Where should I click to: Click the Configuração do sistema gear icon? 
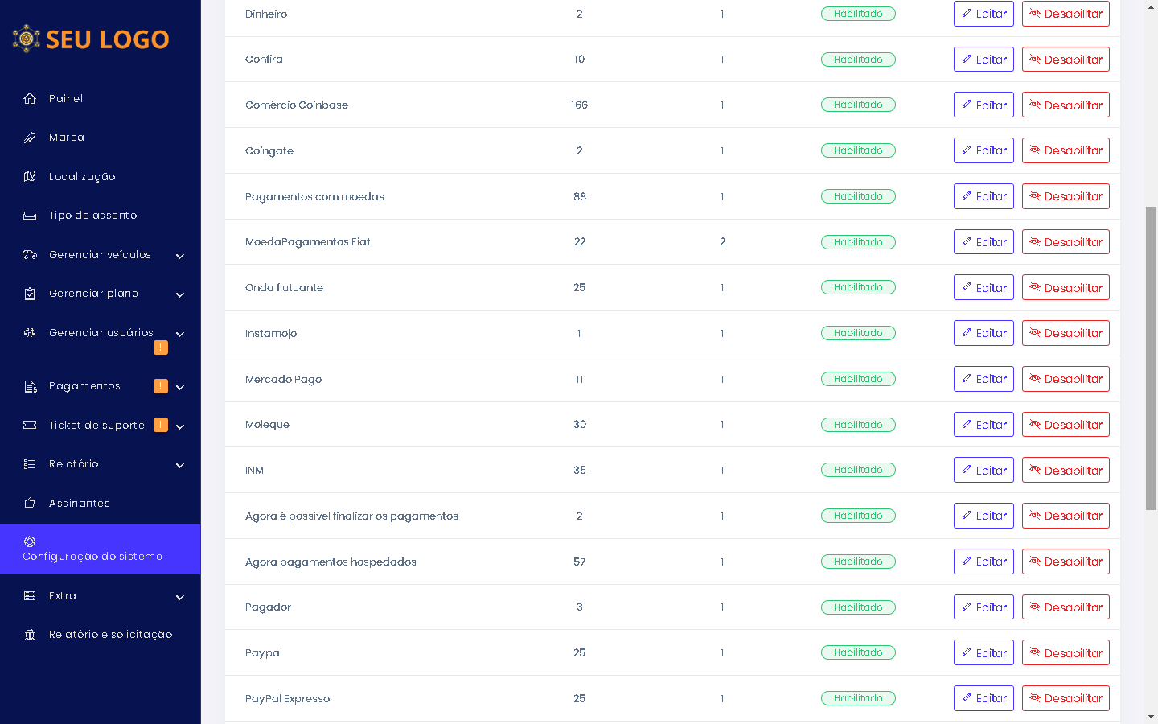coord(30,541)
